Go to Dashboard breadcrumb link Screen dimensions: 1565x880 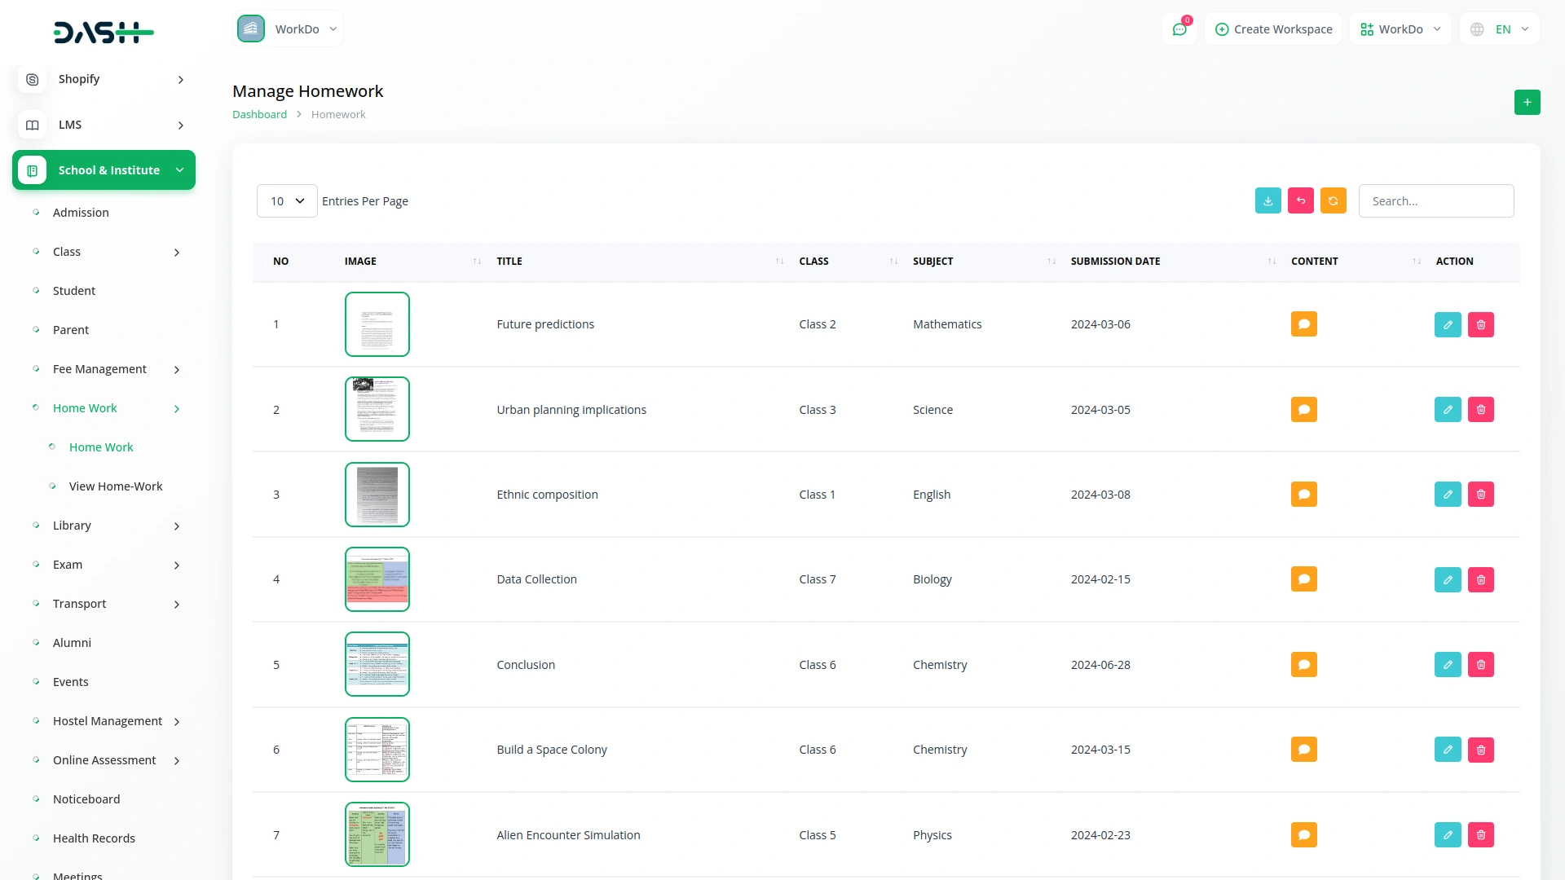coord(259,115)
